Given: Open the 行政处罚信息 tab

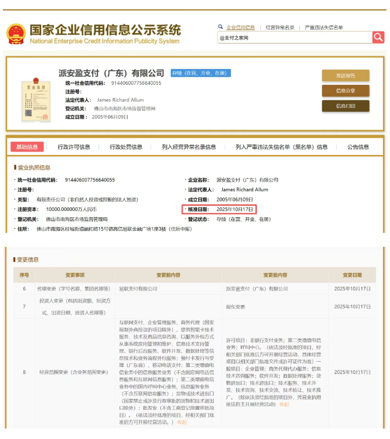Looking at the screenshot, I should click(126, 147).
